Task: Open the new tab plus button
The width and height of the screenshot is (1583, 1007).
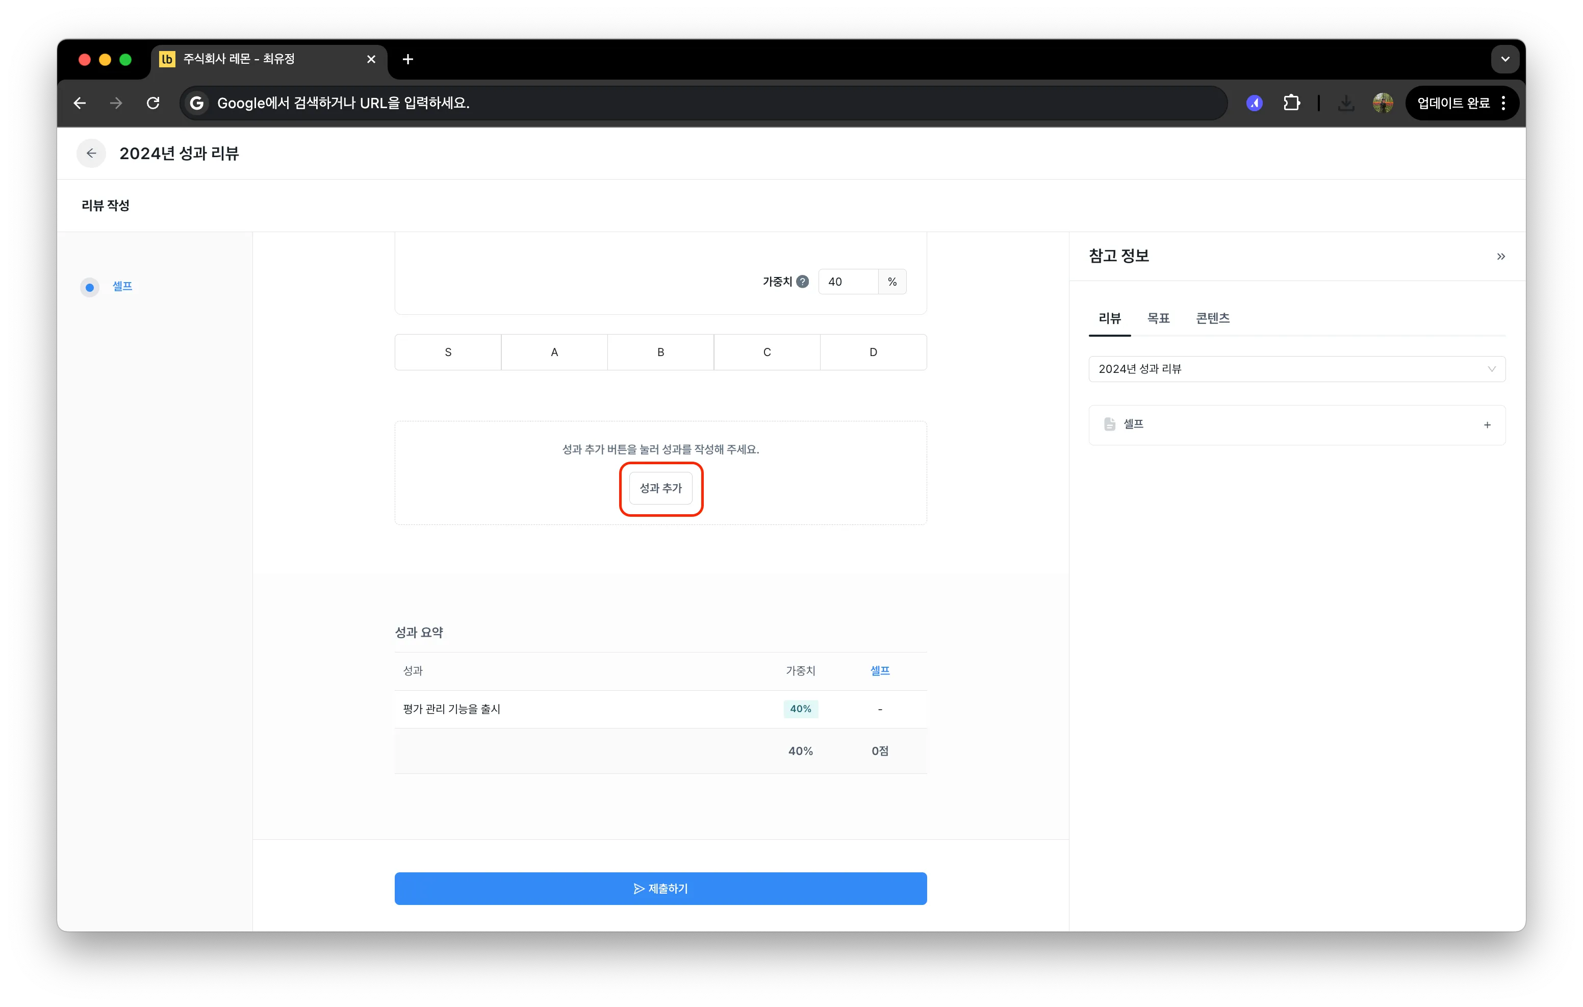Action: (407, 59)
